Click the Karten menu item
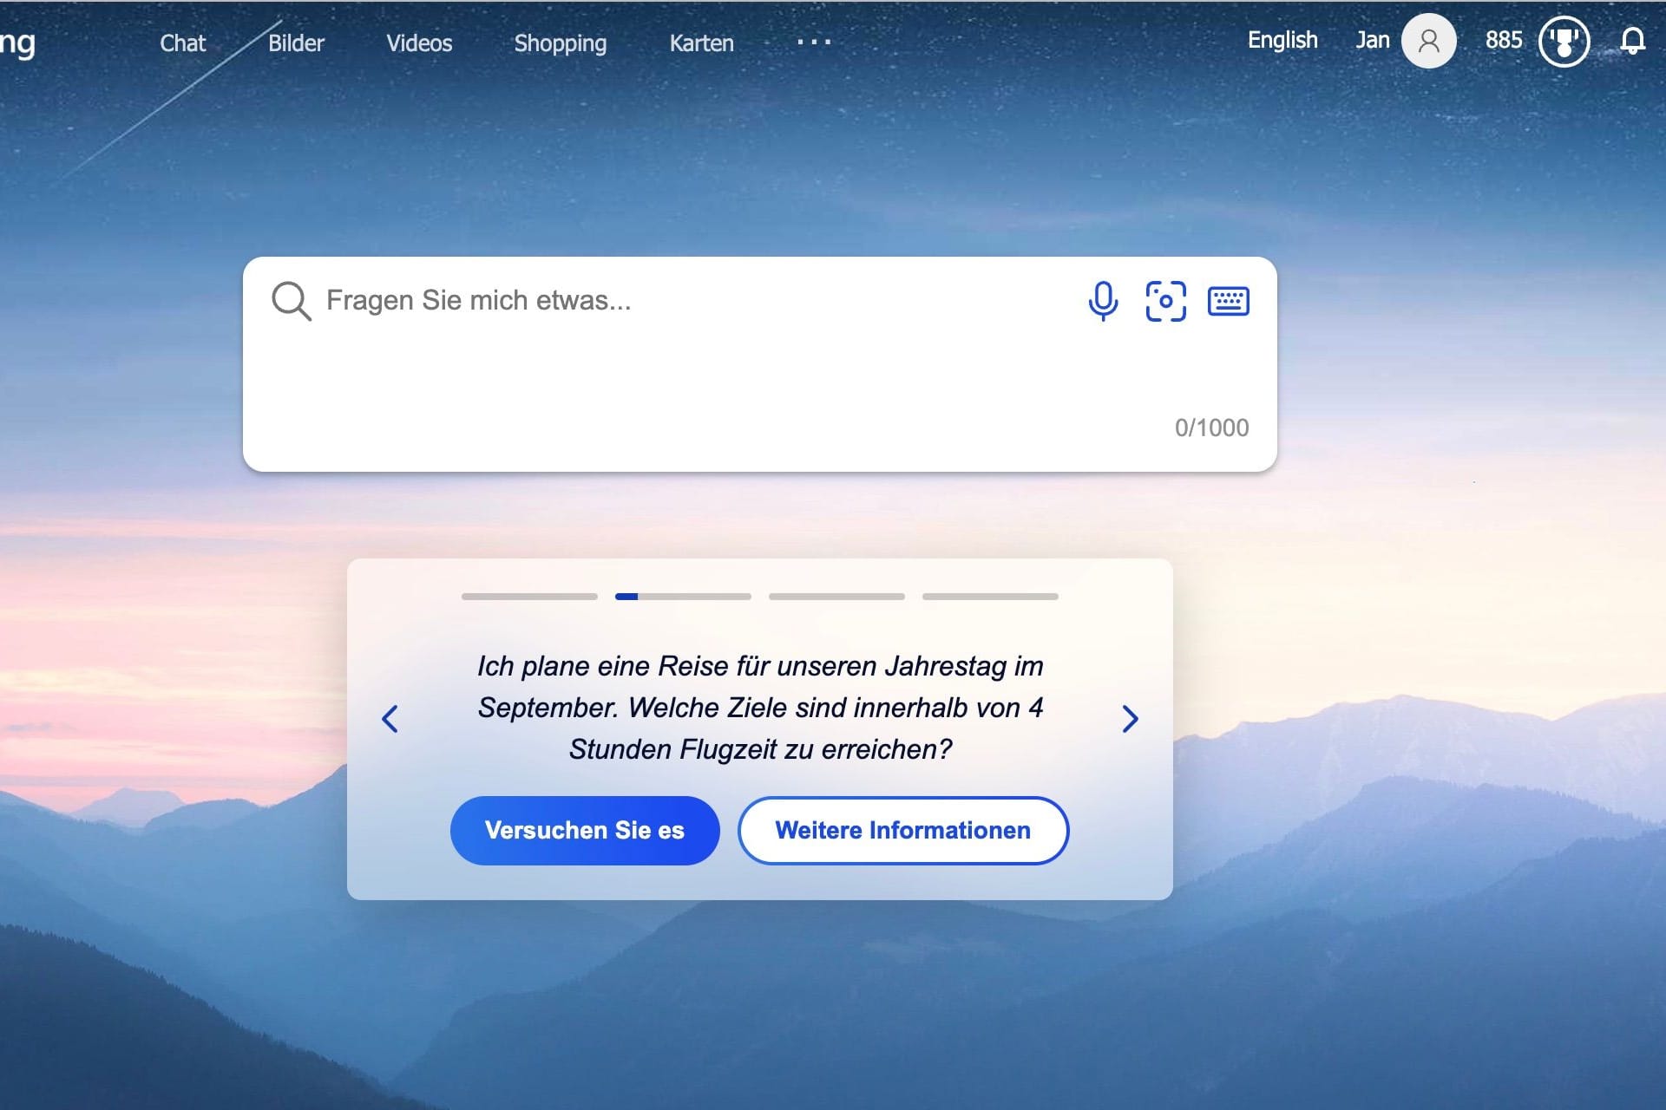 pyautogui.click(x=703, y=43)
